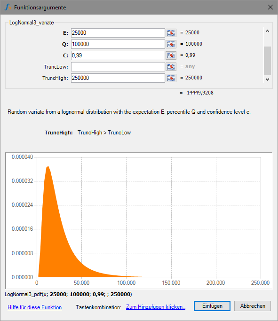Screen dimensions: 278x321
Task: Click the 'any' placeholder value for TruncLow
Action: coord(190,67)
